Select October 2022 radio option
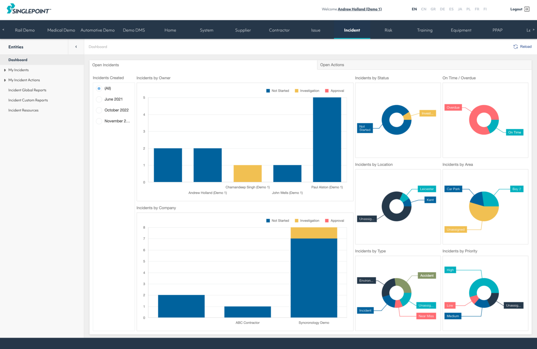 click(x=99, y=110)
